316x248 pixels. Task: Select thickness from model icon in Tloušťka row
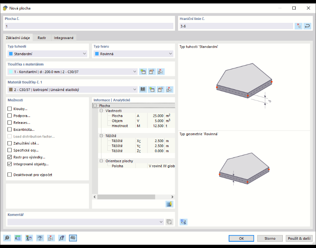pos(160,72)
